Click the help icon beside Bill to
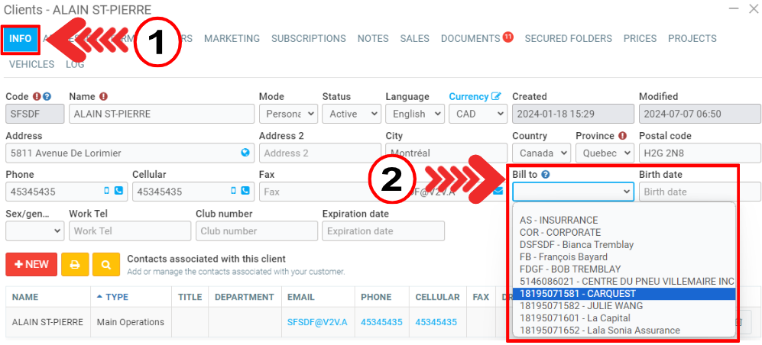Viewport: 762px width, 345px height. 546,175
